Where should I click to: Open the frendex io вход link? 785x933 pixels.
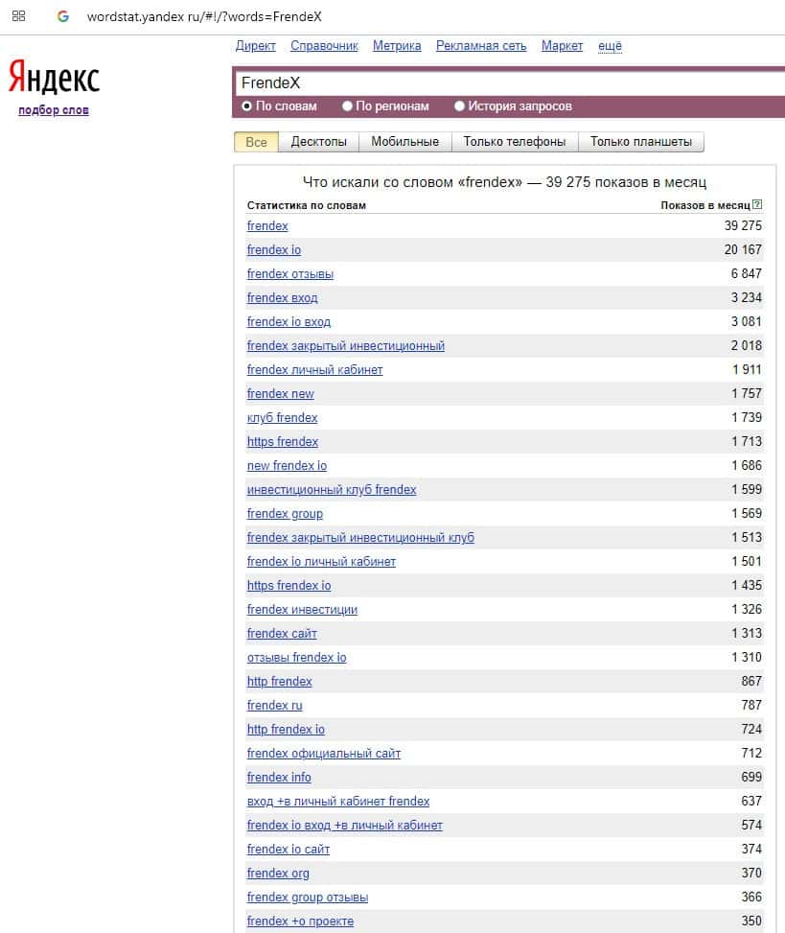tap(289, 322)
